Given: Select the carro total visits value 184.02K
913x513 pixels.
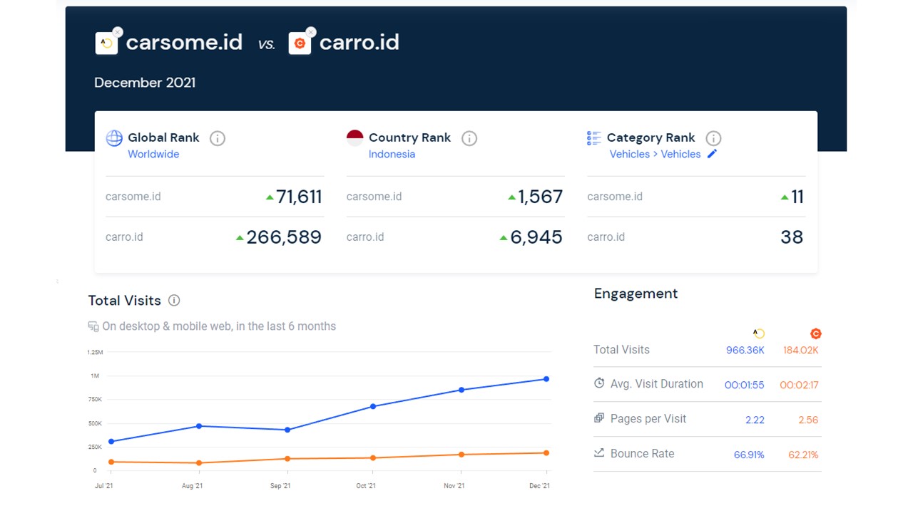Looking at the screenshot, I should (801, 351).
